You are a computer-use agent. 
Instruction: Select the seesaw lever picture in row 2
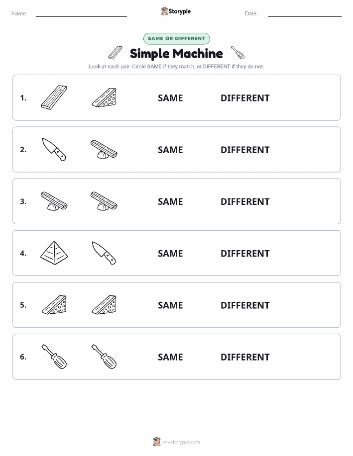pos(104,149)
